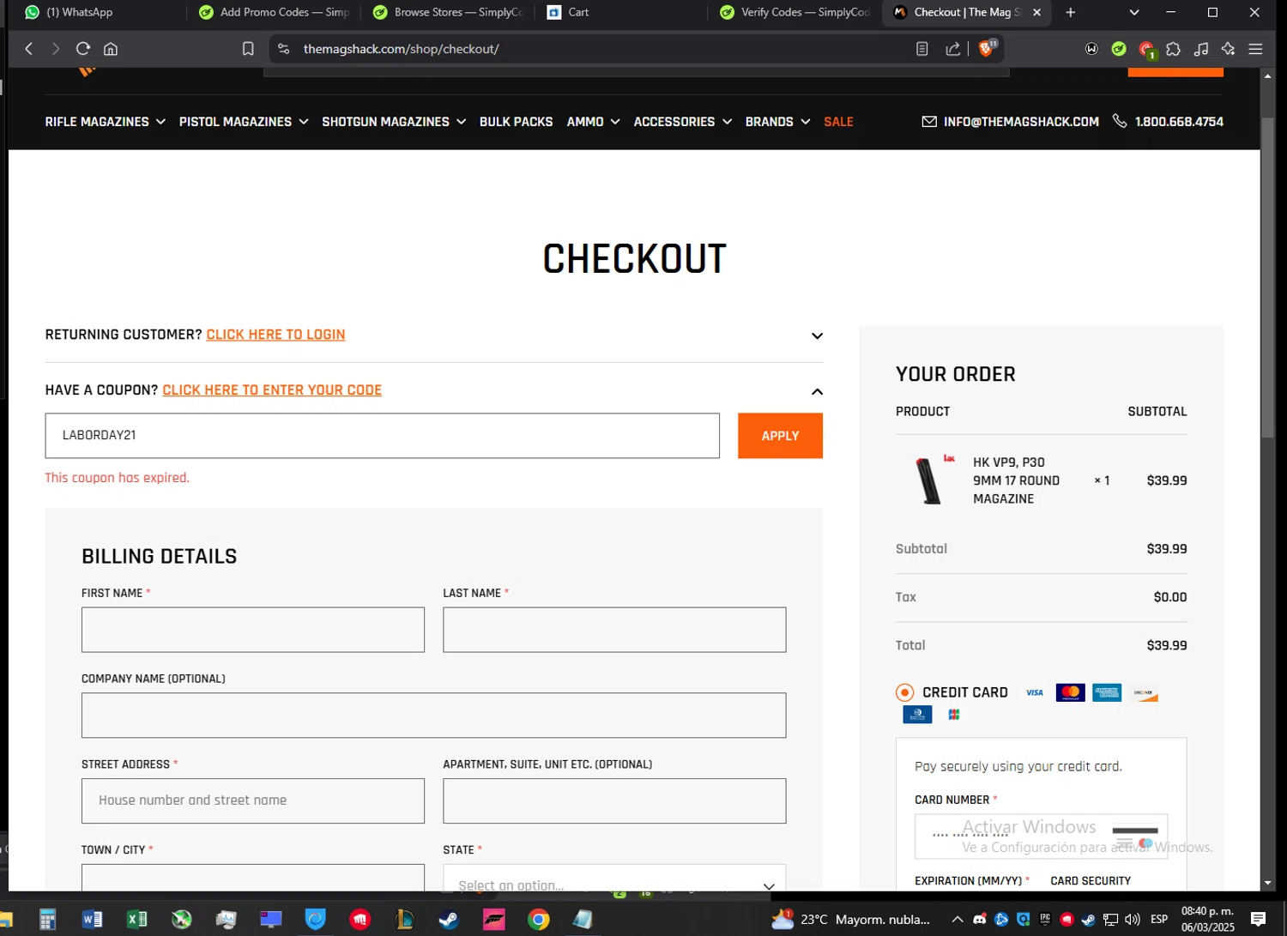This screenshot has width=1287, height=936.
Task: Click the info@themagshack.com email link
Action: coord(1021,122)
